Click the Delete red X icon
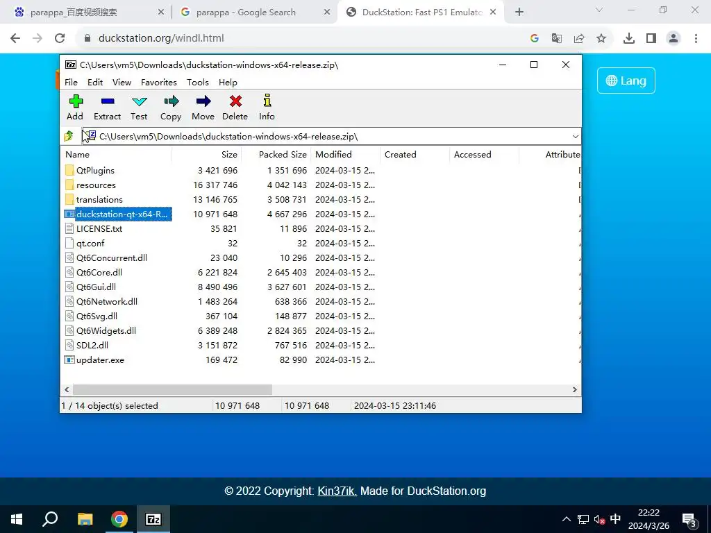The height and width of the screenshot is (533, 711). [x=235, y=101]
